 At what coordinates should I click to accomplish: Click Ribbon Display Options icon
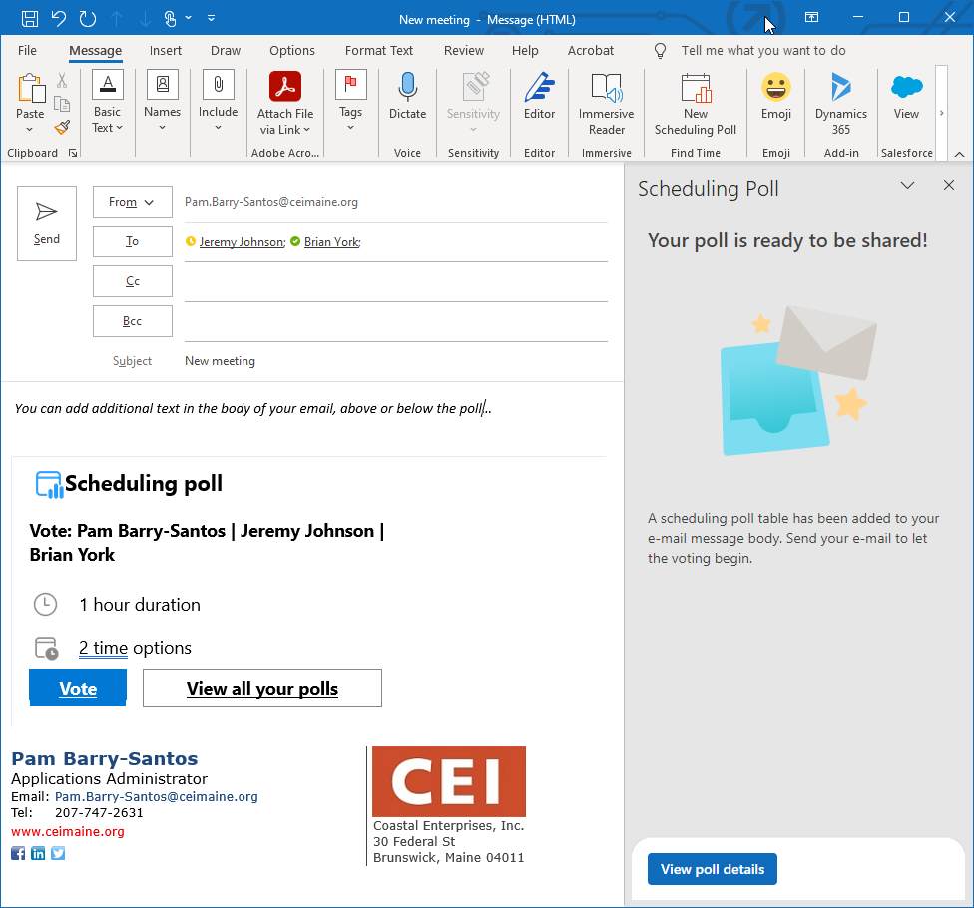coord(811,17)
